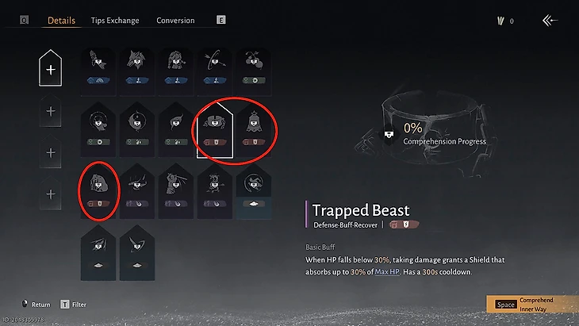This screenshot has height=326, width=579.
Task: Select the boulder rock Inner Way card
Action: click(x=98, y=191)
